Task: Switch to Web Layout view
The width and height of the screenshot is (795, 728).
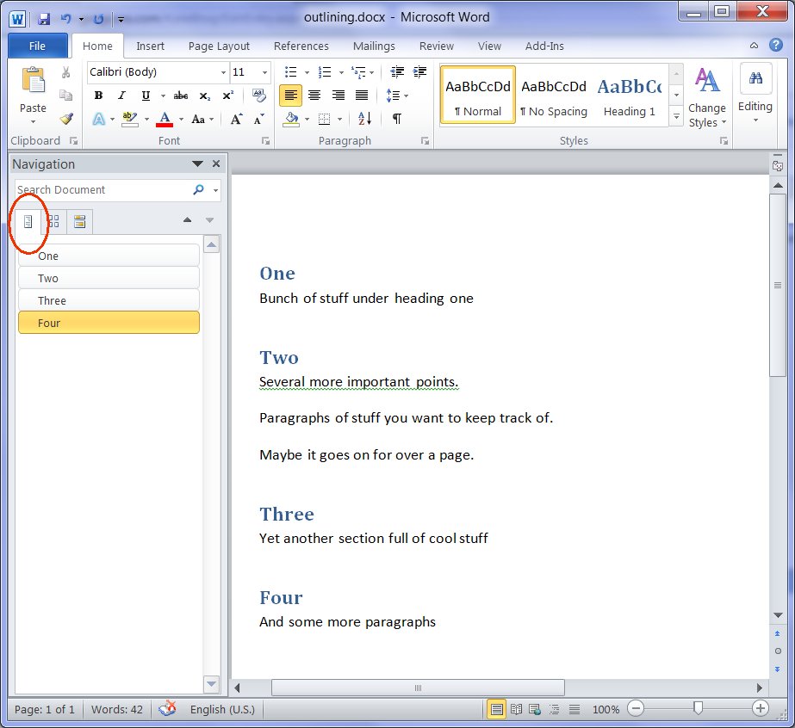Action: tap(535, 709)
